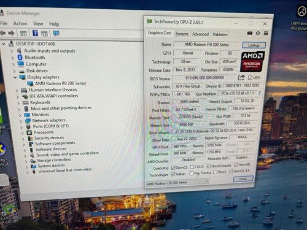
Task: Open the Action menu in Device Manager
Action: (x=20, y=23)
